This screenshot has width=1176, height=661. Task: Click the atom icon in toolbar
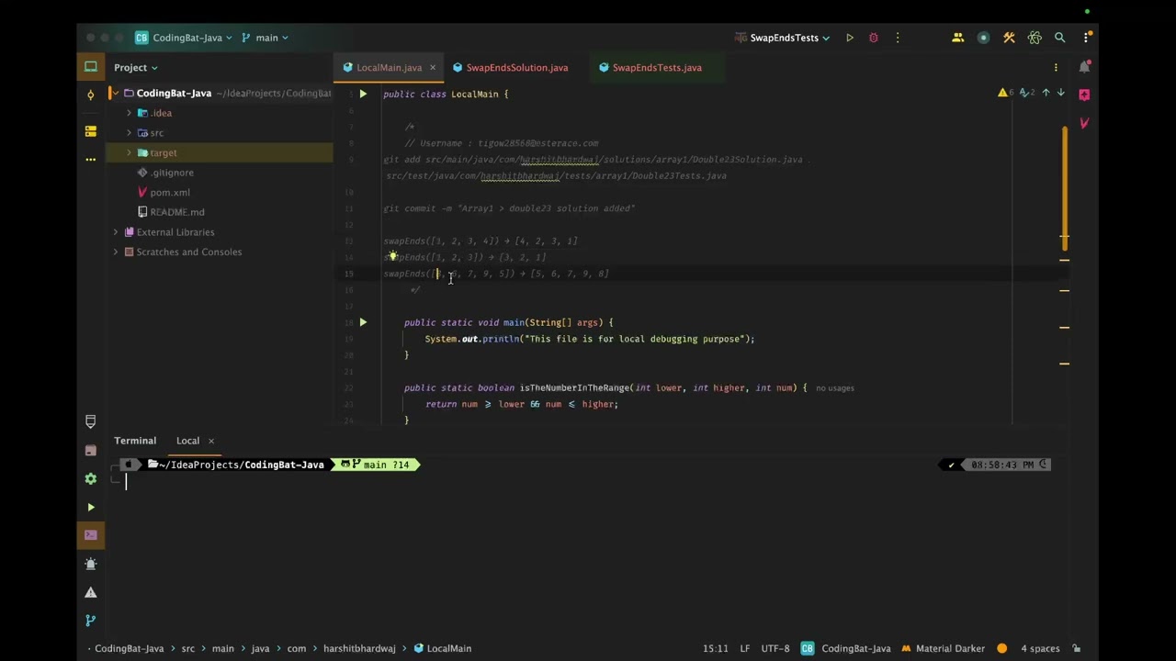1035,38
